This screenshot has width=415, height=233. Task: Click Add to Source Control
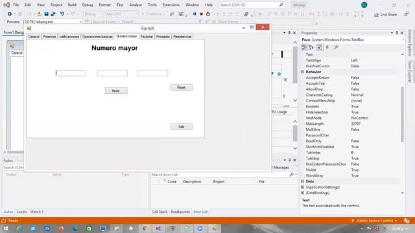click(x=374, y=221)
